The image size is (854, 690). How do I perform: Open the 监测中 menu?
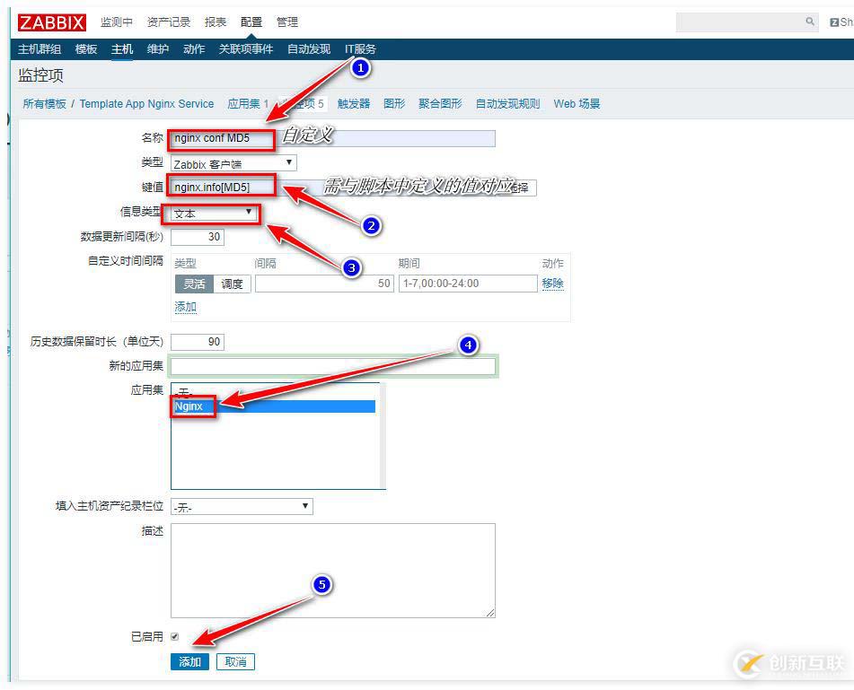[116, 22]
